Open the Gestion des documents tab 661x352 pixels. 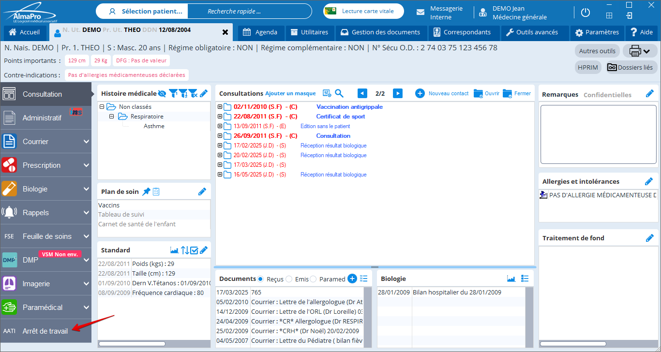pyautogui.click(x=380, y=32)
